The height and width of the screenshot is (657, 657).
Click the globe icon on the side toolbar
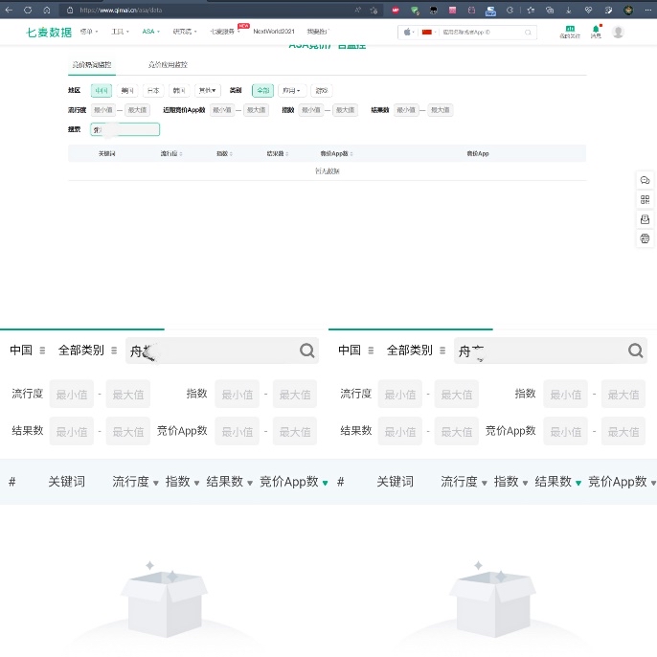tap(645, 238)
